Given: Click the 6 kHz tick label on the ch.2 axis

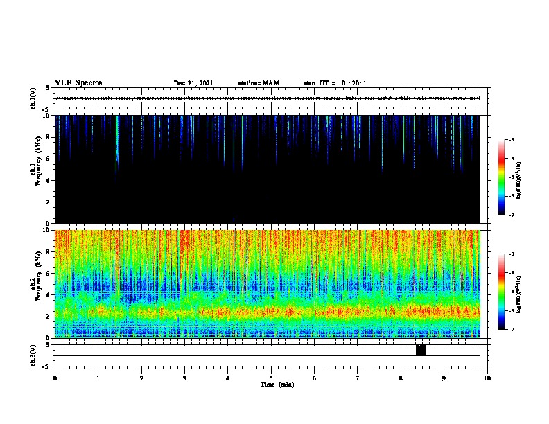Looking at the screenshot, I should 48,274.
